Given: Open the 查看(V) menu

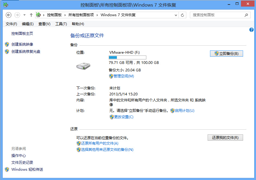Looking at the screenshot, I should [44, 24].
